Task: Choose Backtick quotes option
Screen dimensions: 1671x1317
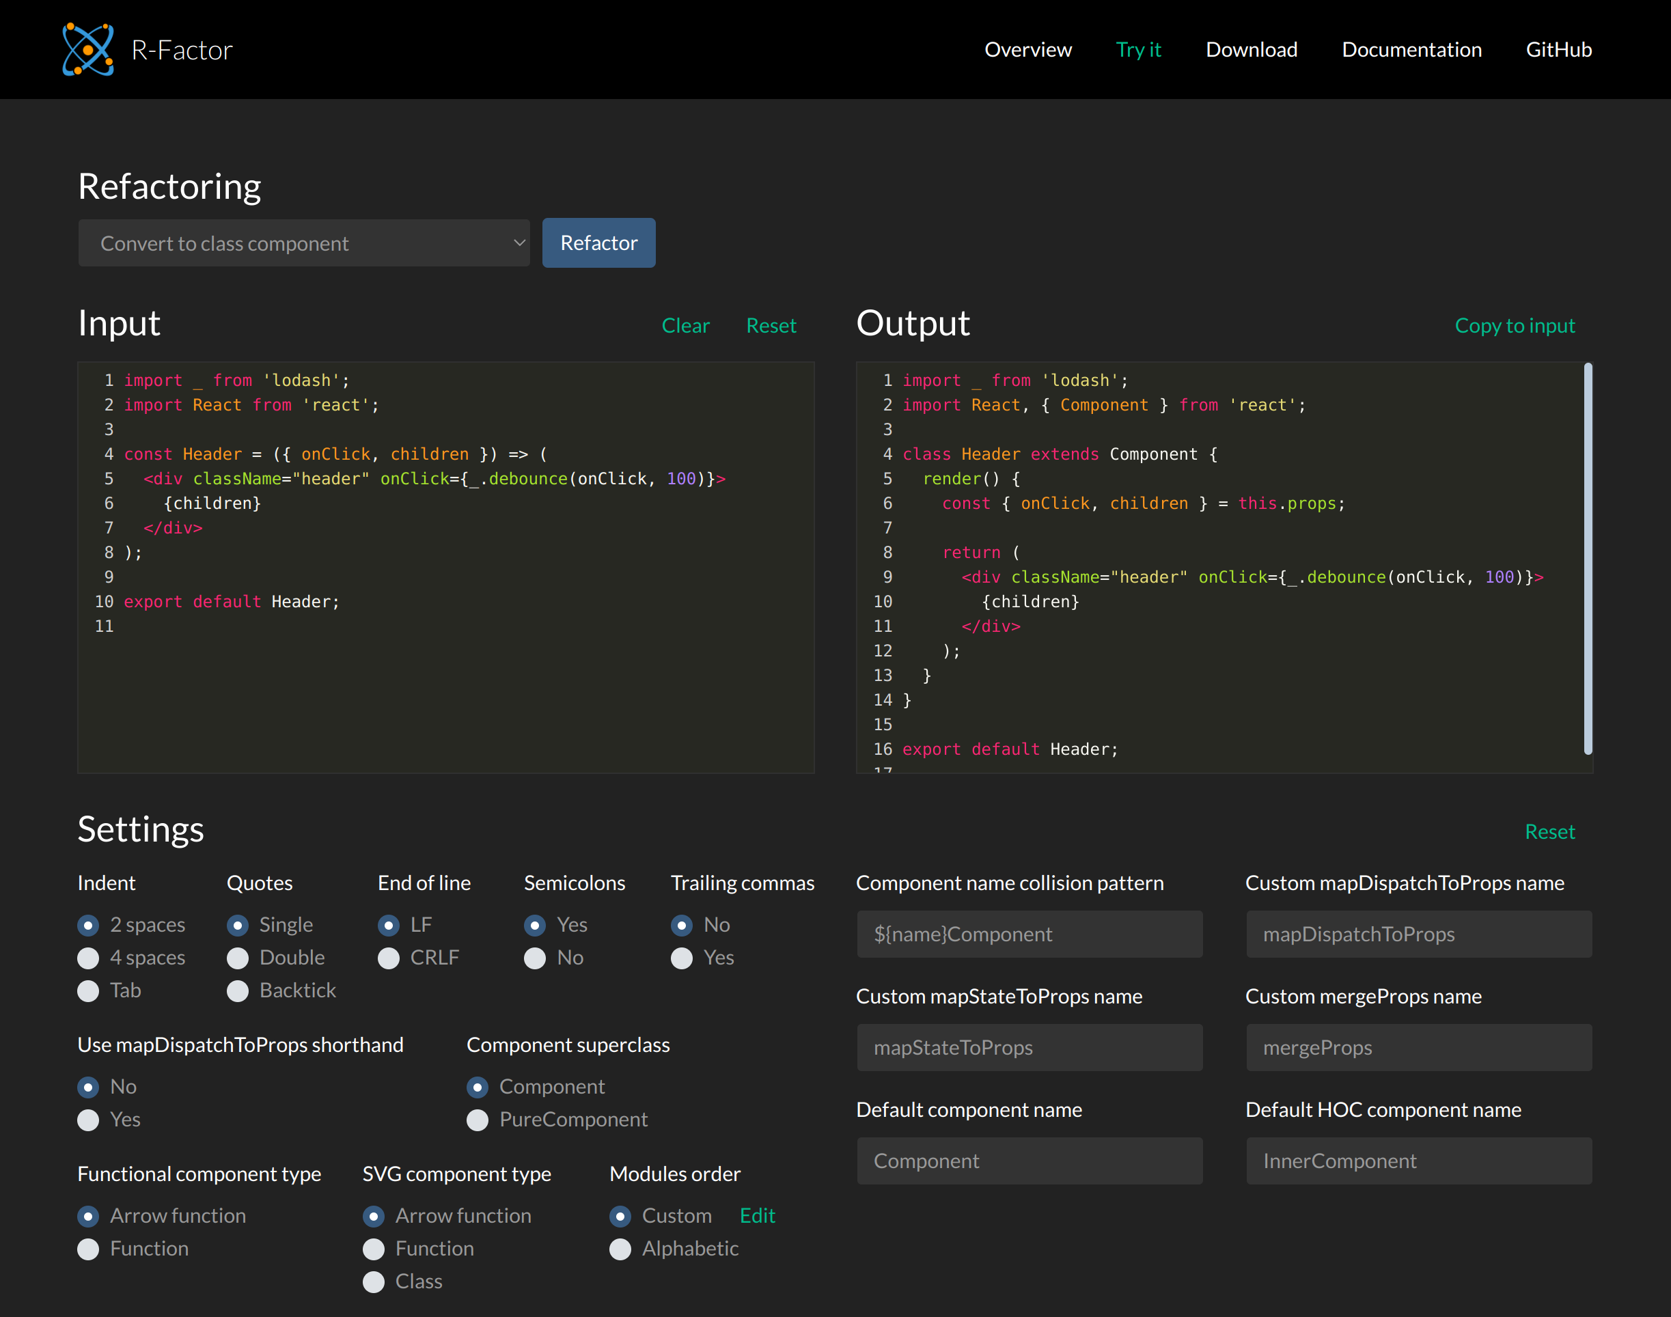Action: [238, 991]
